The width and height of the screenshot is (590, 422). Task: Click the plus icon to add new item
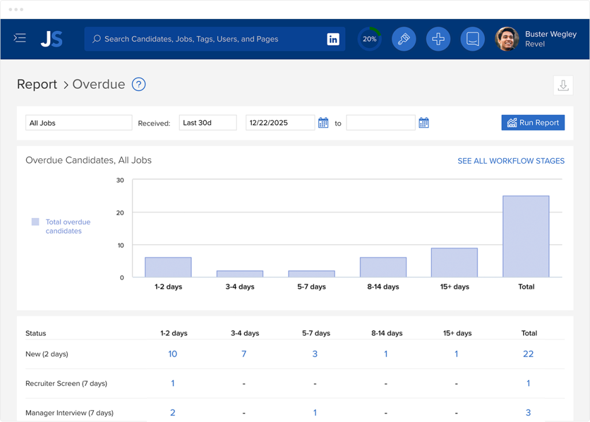tap(438, 39)
